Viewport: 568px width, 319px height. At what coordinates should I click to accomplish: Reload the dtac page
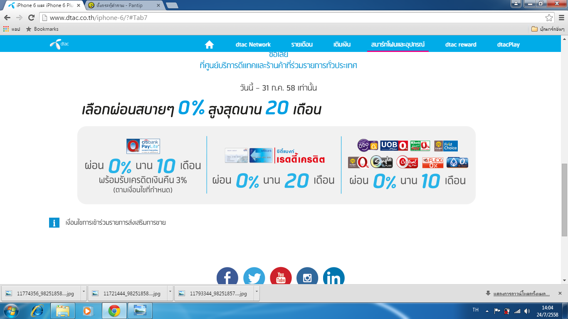[x=31, y=17]
